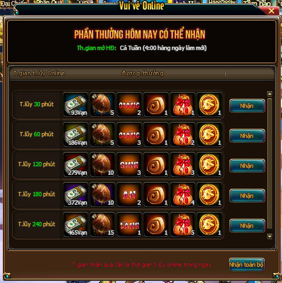
Task: Click the LÀNH letter icon in 240 phút row
Action: tap(129, 225)
